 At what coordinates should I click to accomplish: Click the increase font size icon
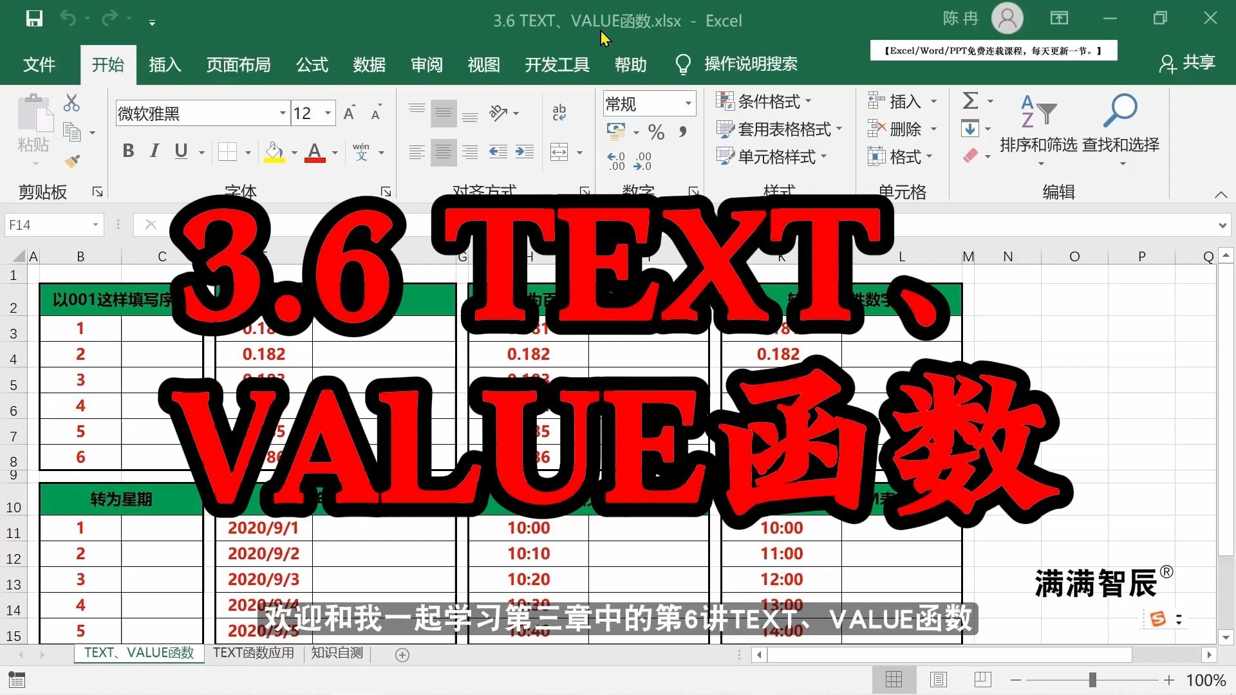350,114
